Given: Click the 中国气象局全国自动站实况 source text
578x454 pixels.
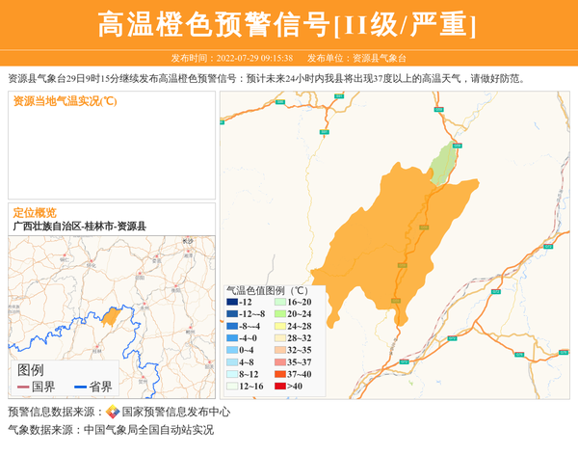Looking at the screenshot, I should pyautogui.click(x=148, y=431).
